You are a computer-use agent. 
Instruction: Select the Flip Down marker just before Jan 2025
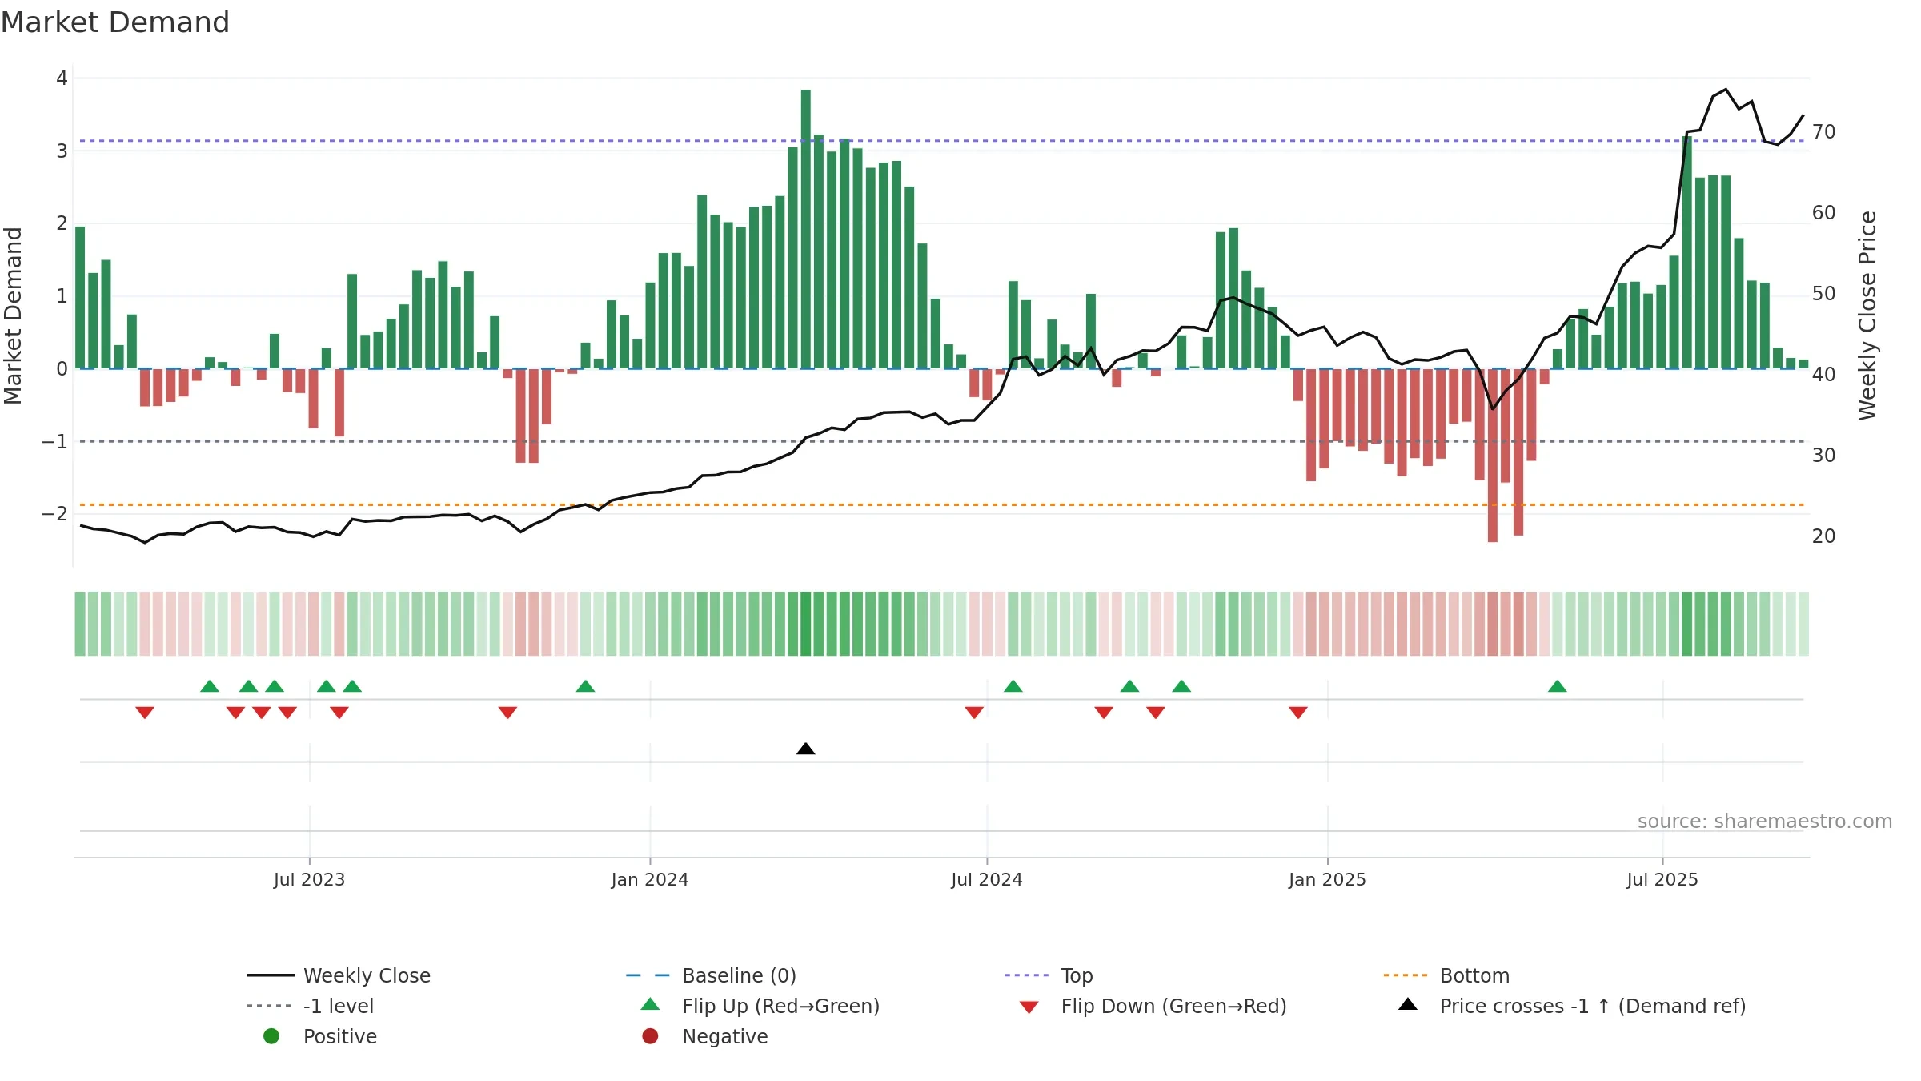(1298, 713)
